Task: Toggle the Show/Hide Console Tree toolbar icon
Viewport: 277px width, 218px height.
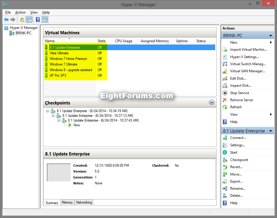Action: coord(29,19)
